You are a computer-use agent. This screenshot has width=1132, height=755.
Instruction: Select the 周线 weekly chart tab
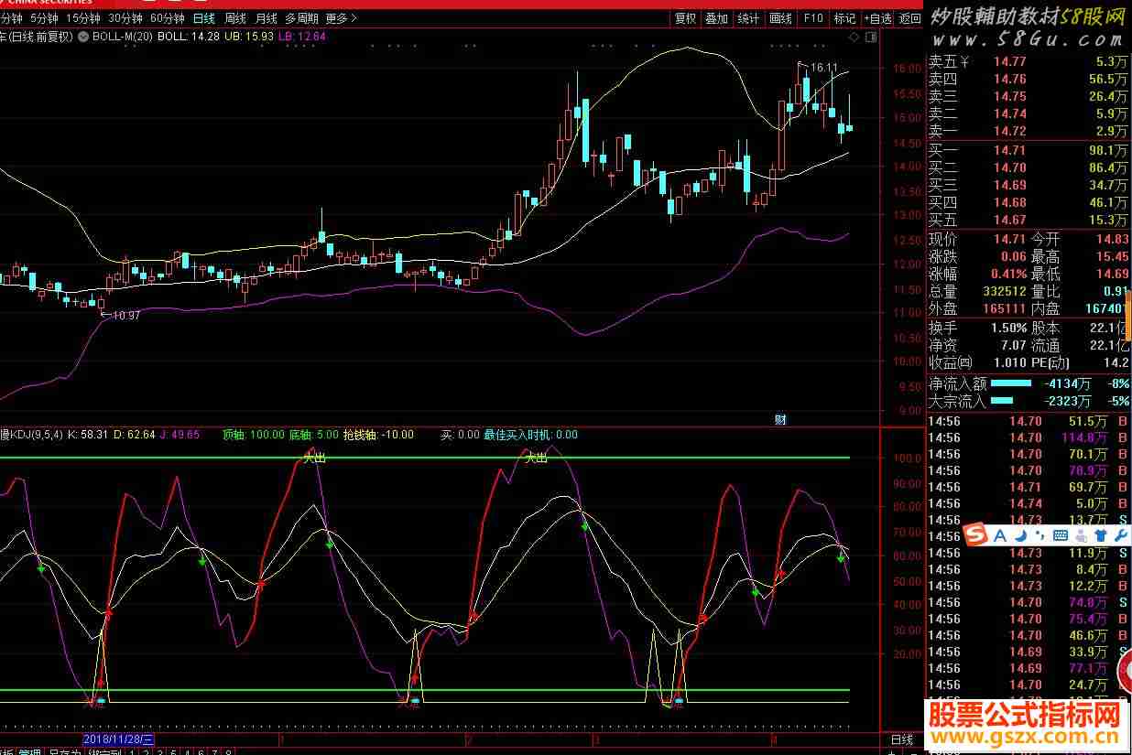(235, 17)
